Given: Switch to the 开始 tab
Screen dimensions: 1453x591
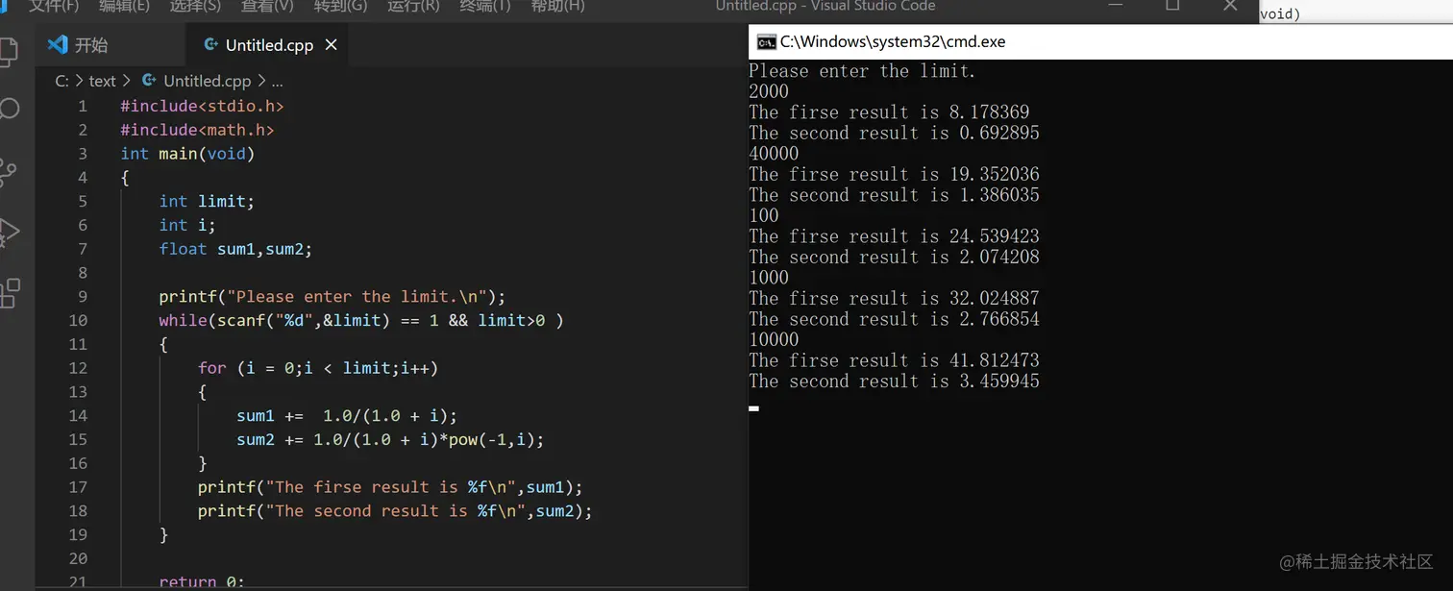Looking at the screenshot, I should [x=111, y=45].
